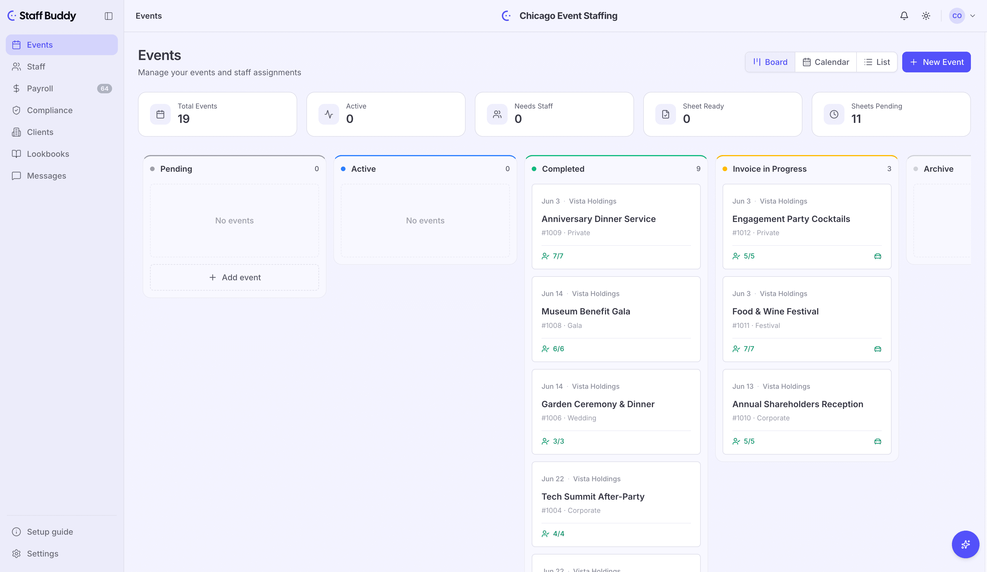Open Engagement Party Cocktails card
The image size is (987, 572).
point(807,227)
